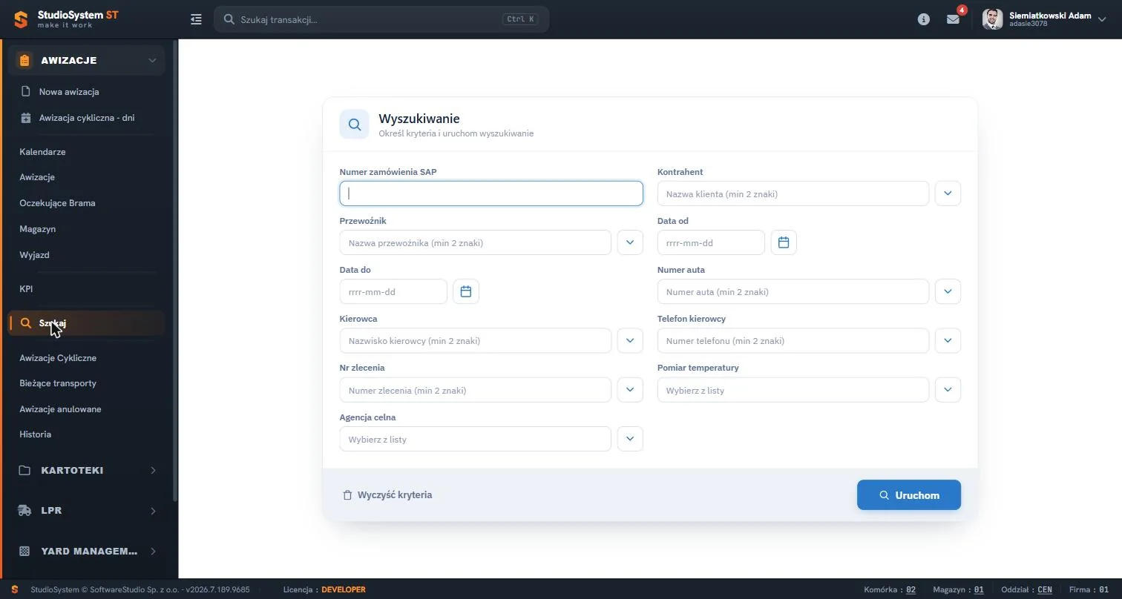Open the Przewoźnik dropdown arrow

coord(630,242)
